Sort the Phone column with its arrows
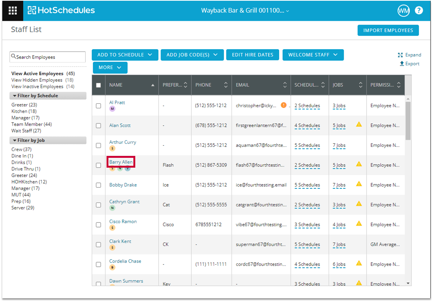433x302 pixels. click(226, 85)
